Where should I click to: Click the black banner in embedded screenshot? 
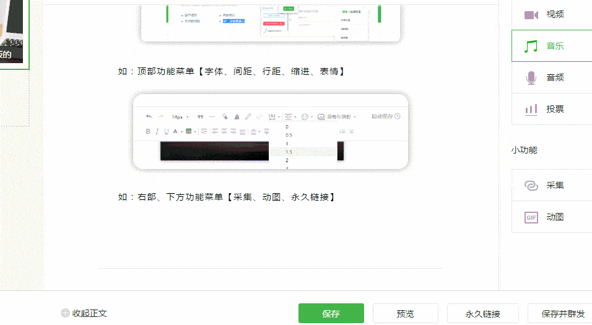click(x=214, y=151)
